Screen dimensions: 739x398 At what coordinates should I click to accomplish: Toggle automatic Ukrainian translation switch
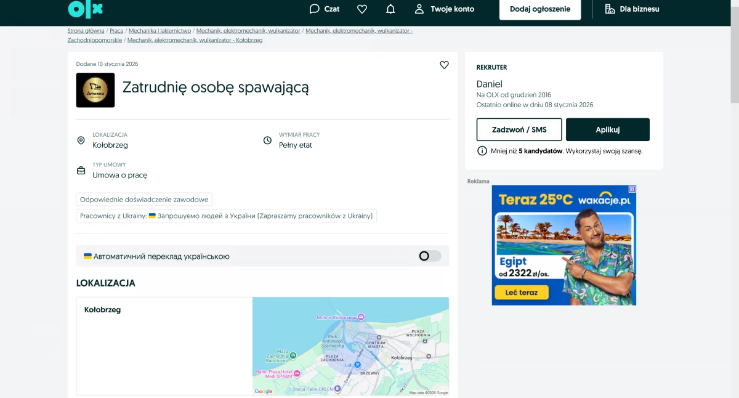pos(430,256)
